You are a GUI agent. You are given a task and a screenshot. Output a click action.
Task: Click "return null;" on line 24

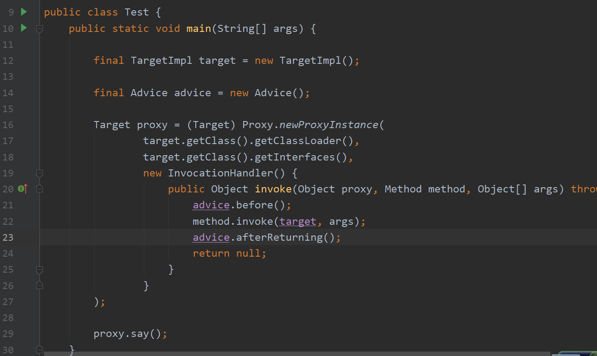[229, 253]
